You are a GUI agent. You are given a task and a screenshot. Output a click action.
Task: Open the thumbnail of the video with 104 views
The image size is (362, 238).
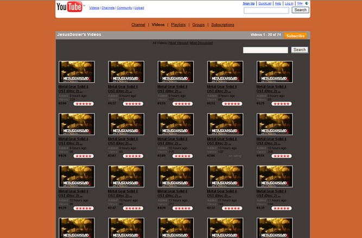click(275, 176)
